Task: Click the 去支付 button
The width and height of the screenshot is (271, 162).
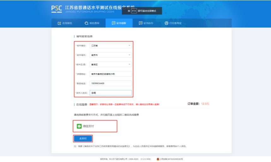Action: 83,139
